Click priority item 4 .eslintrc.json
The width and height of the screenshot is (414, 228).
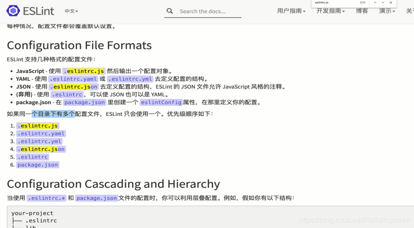[x=41, y=149]
